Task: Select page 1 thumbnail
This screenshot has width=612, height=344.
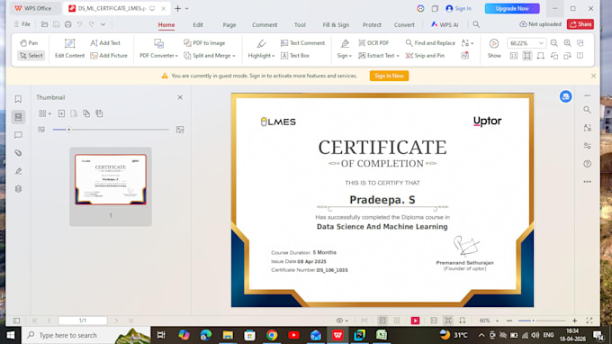Action: 111,179
